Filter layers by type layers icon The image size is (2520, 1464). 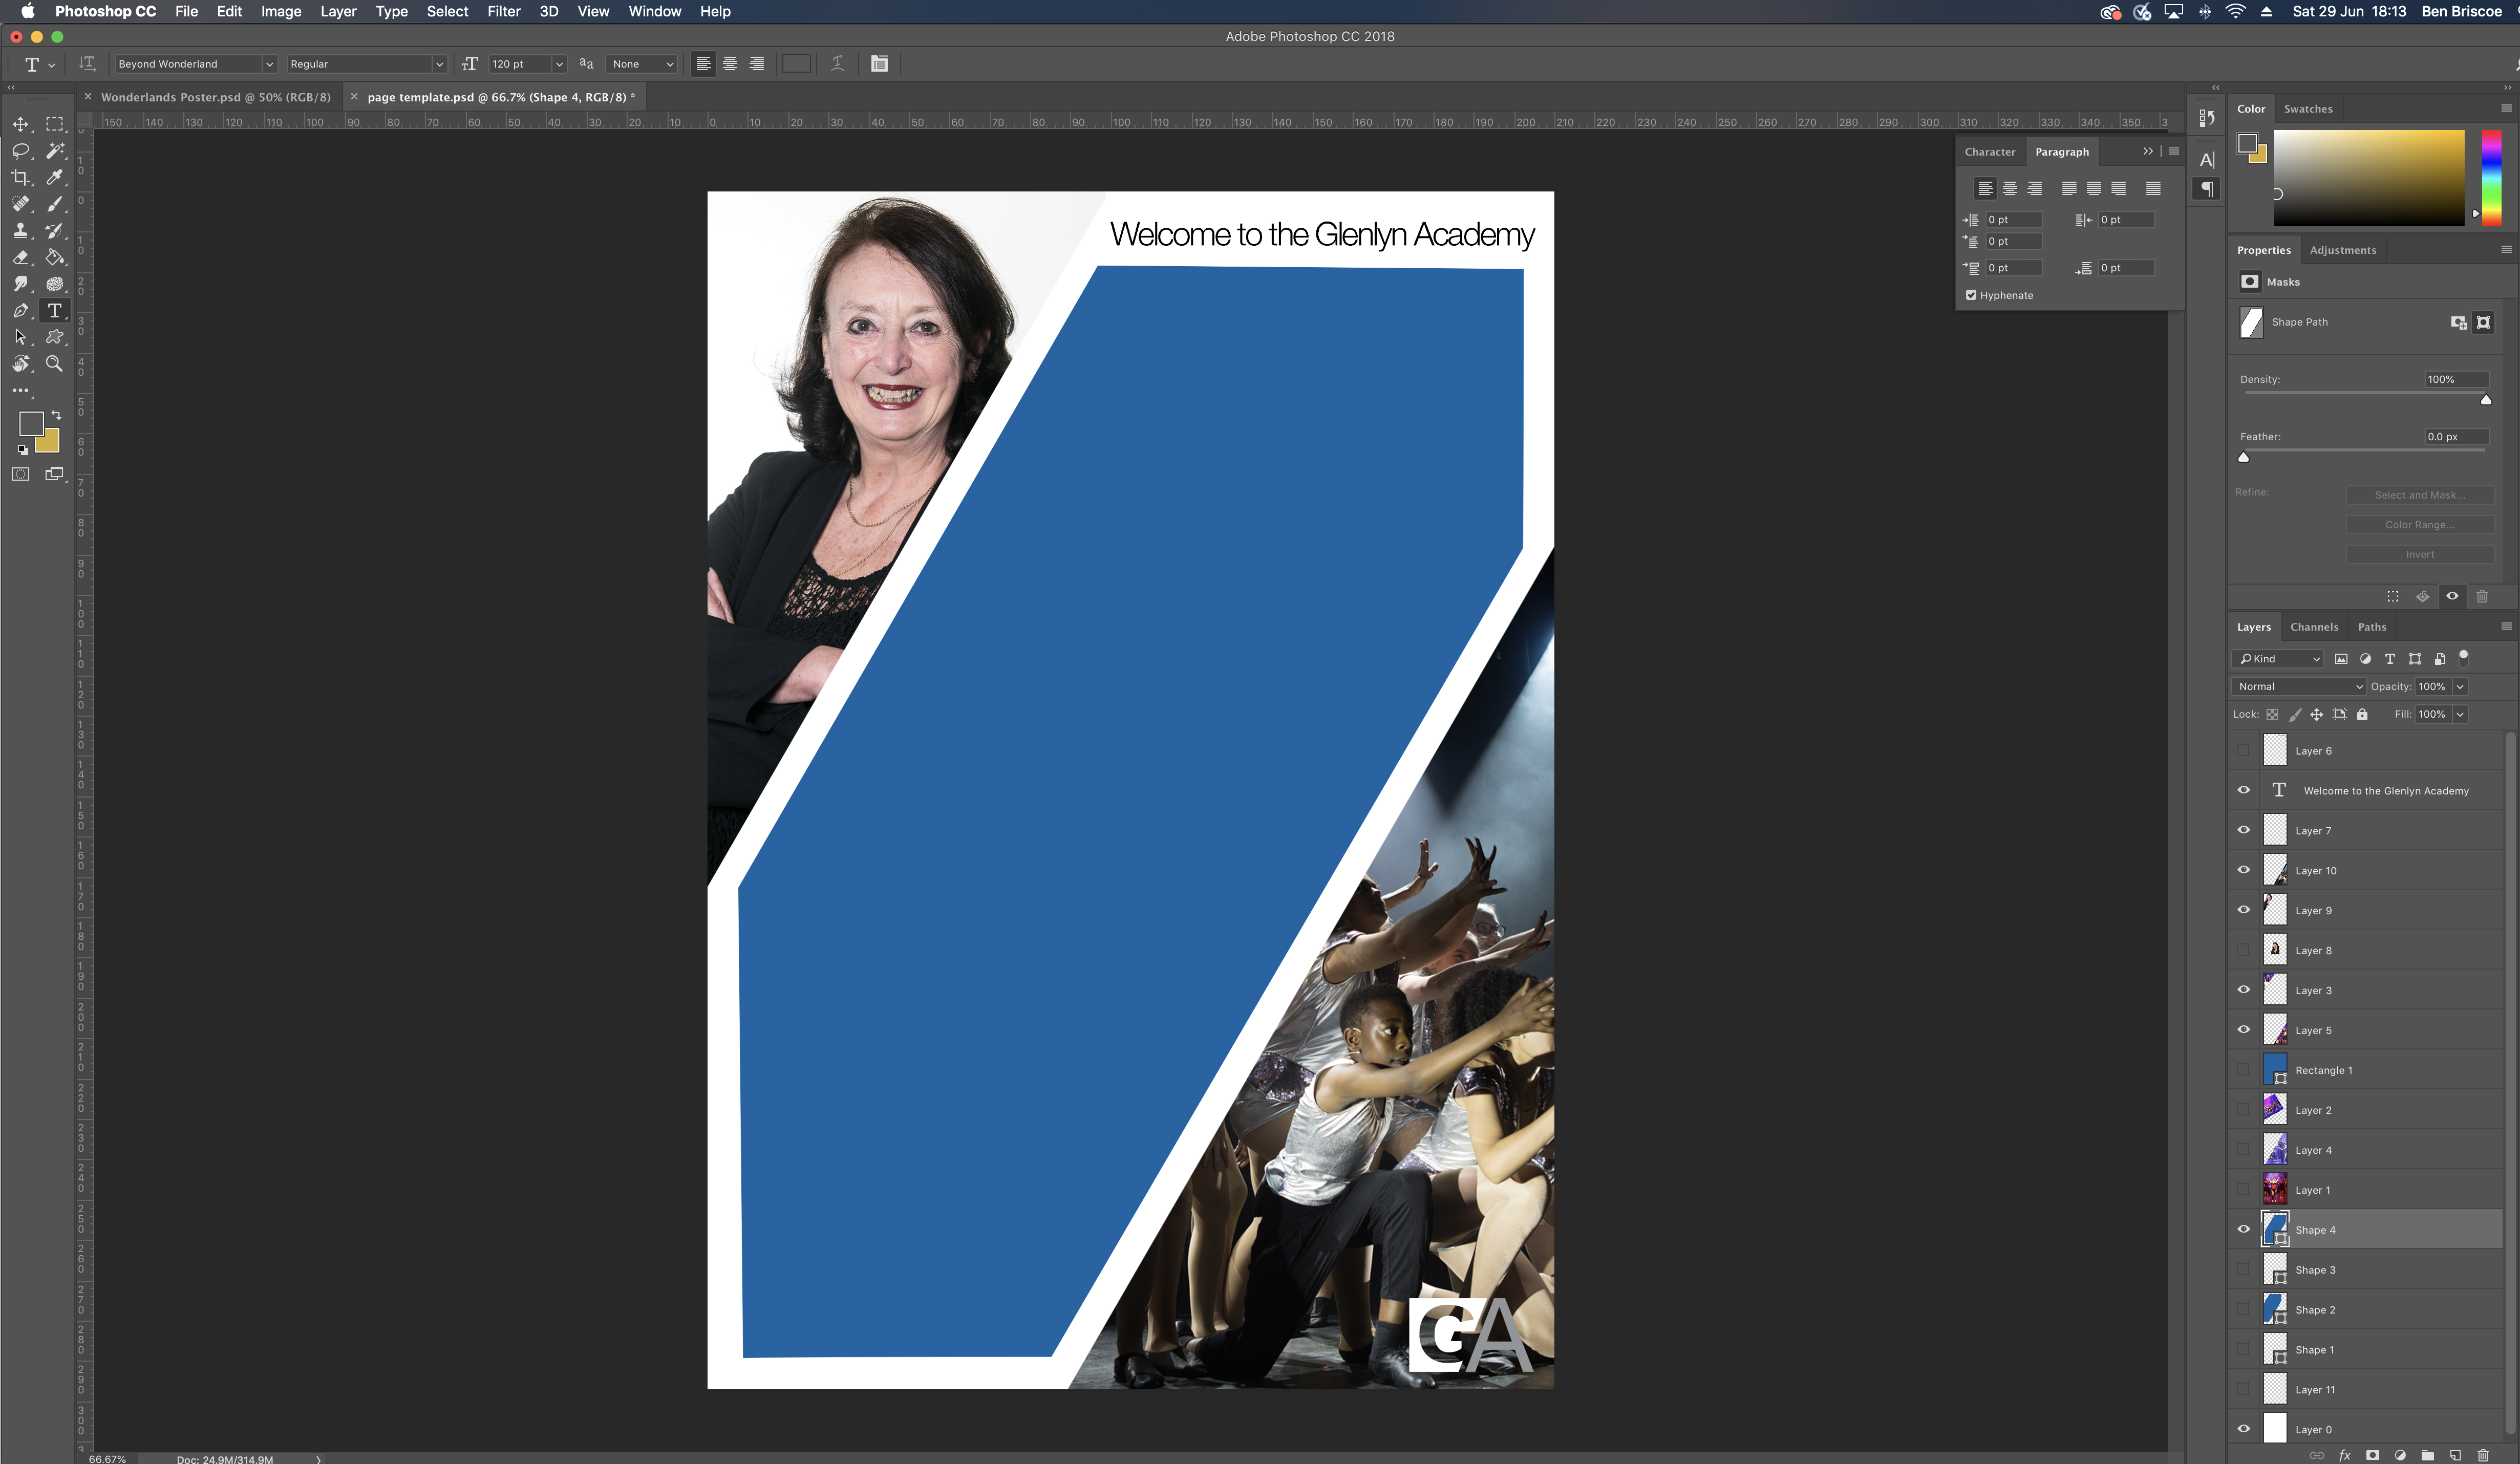pos(2390,659)
